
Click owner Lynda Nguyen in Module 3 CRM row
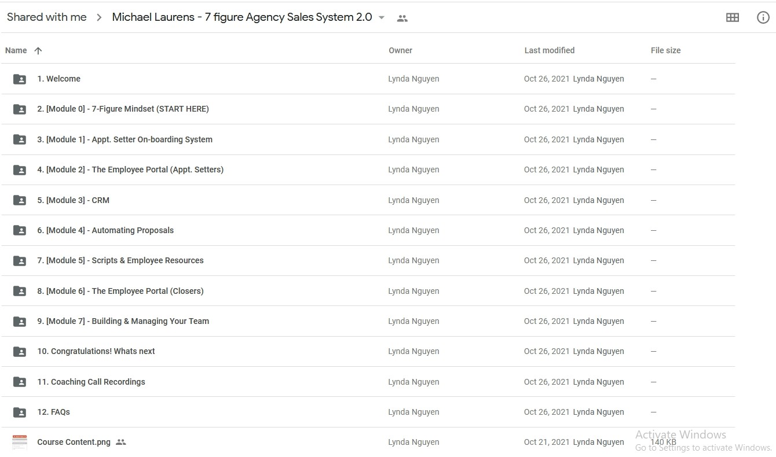[413, 200]
